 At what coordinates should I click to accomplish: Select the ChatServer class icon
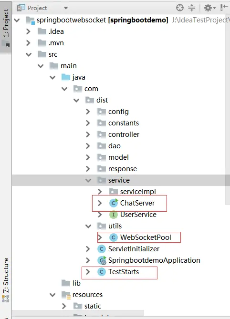tap(114, 203)
